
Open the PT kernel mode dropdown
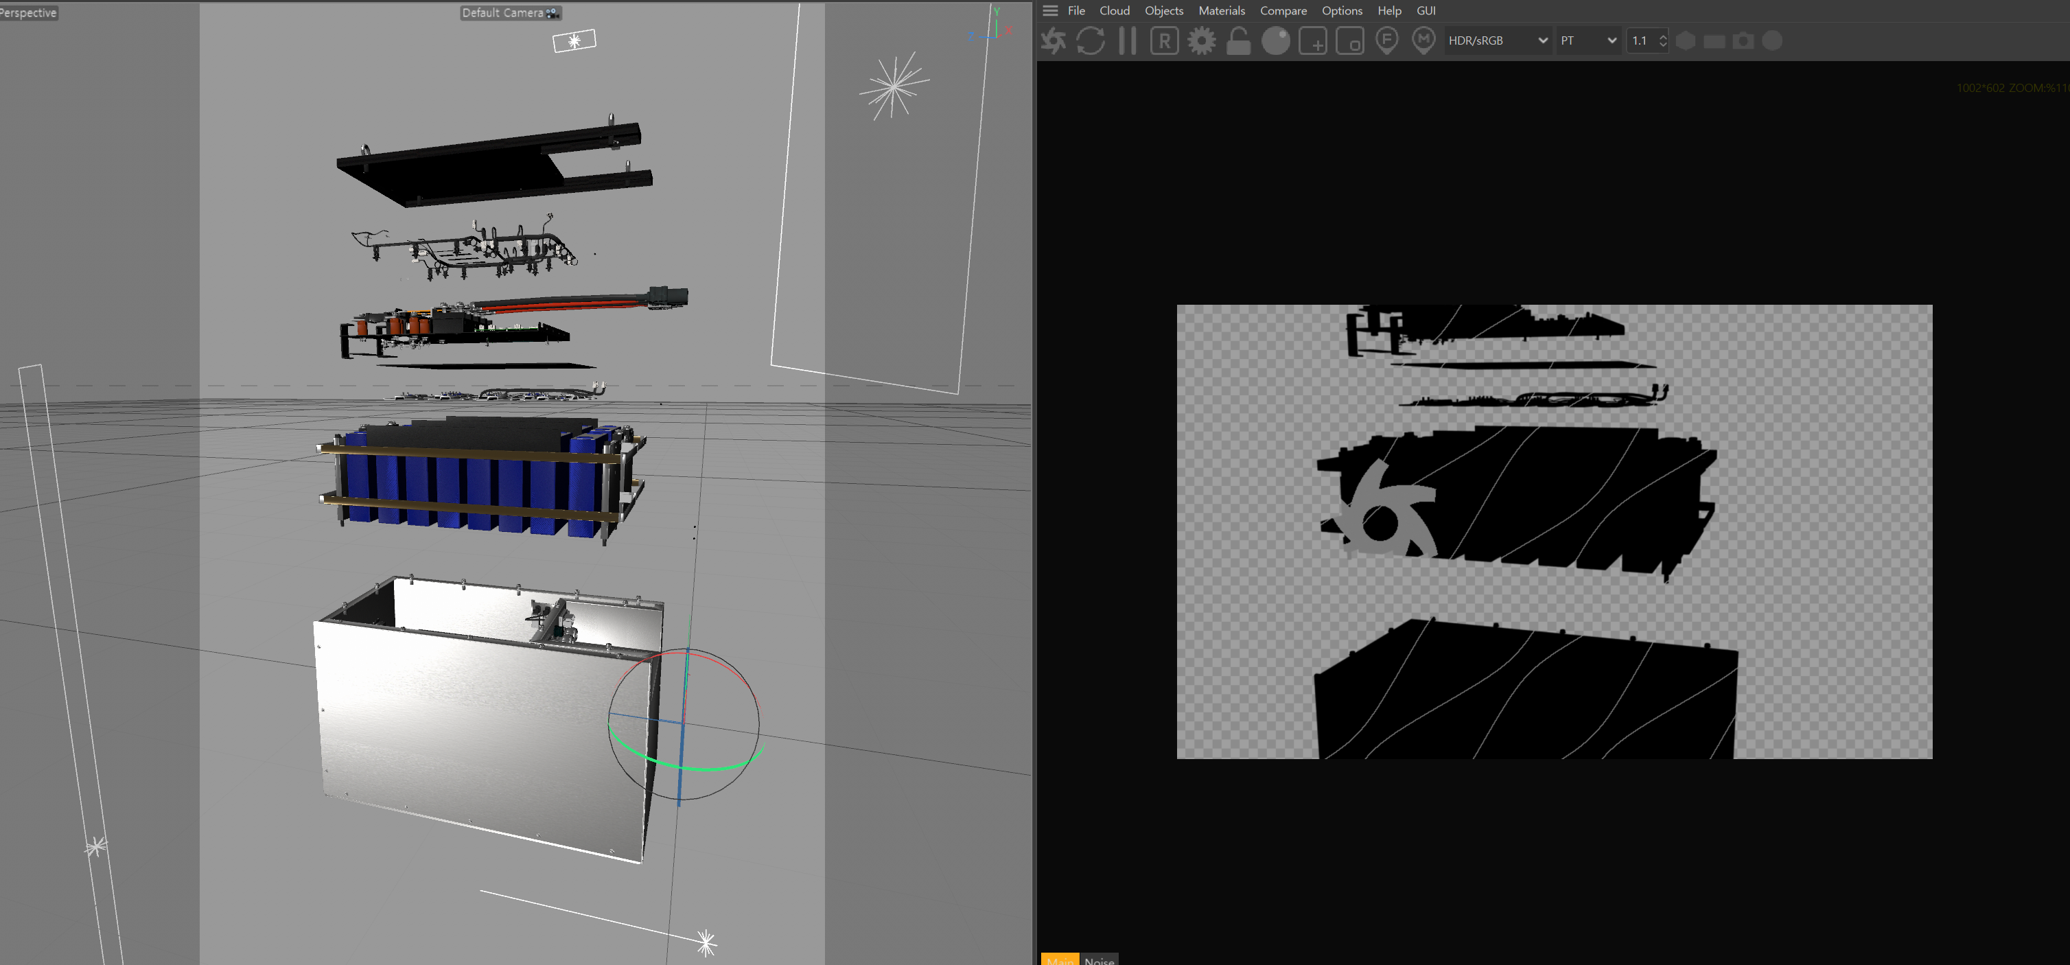pyautogui.click(x=1588, y=41)
